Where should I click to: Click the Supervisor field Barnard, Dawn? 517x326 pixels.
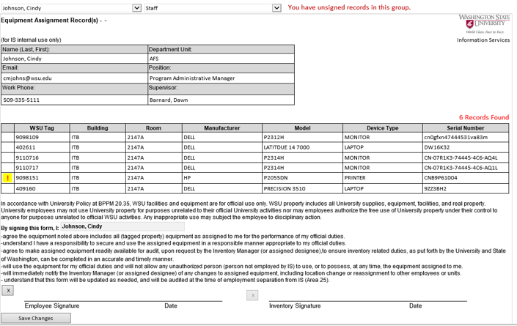[220, 100]
